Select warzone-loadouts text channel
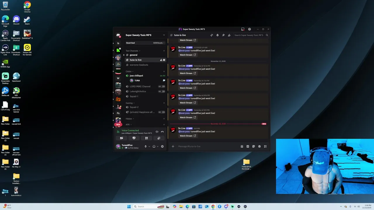The height and width of the screenshot is (210, 374). pos(145,65)
